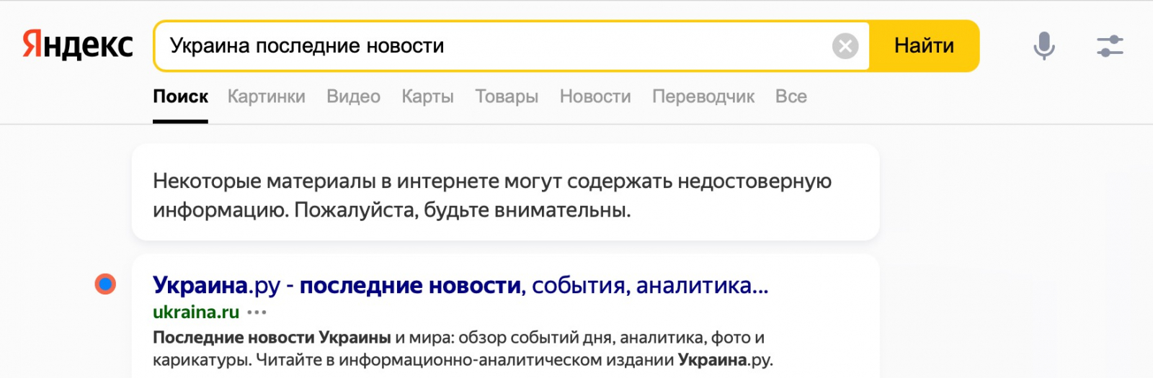Switch to the Картинки tab
The height and width of the screenshot is (378, 1153).
(x=267, y=96)
